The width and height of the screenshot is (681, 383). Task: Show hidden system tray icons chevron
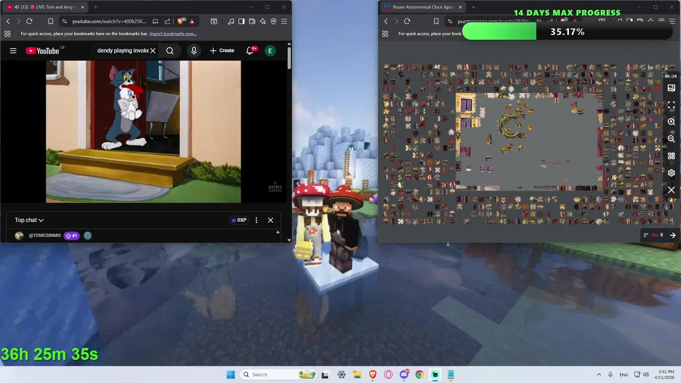coord(599,374)
